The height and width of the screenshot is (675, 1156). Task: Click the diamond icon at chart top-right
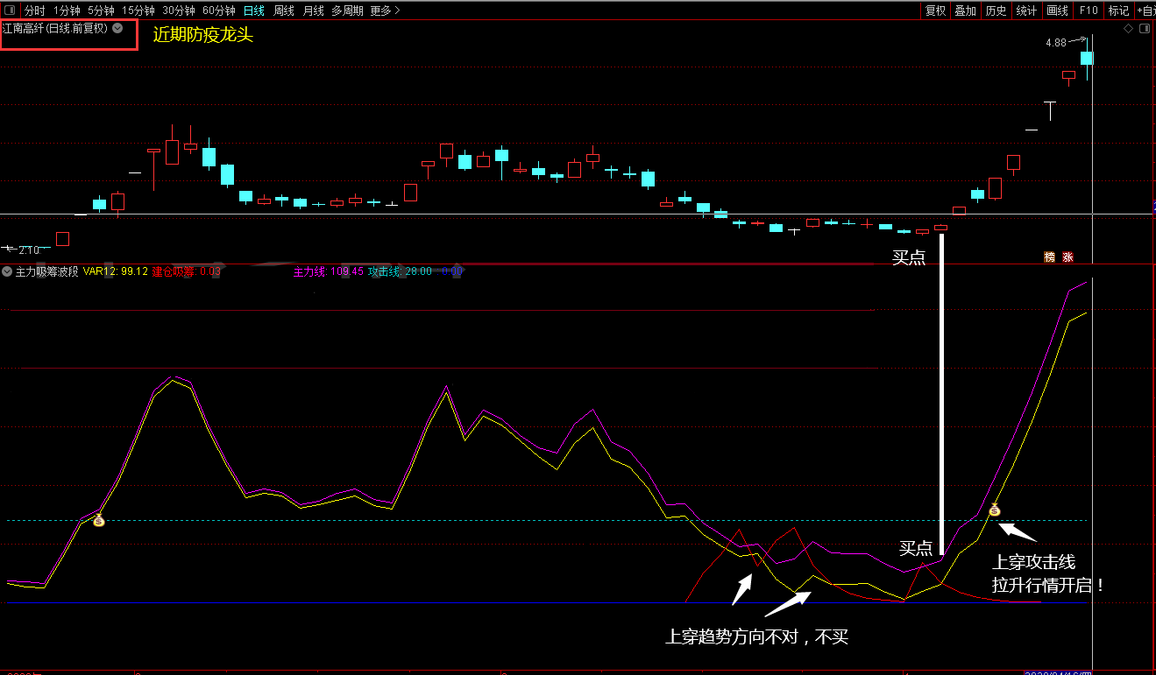1129,29
